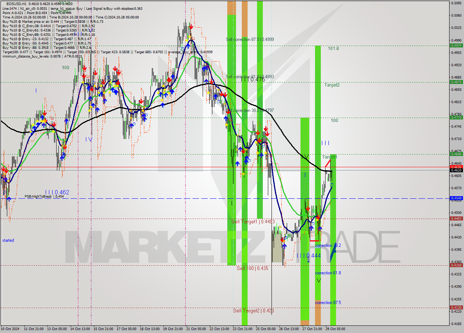Select the 'Sell 100 | 0.435' label
Image resolution: width=464 pixels, height=333 pixels.
(252, 268)
